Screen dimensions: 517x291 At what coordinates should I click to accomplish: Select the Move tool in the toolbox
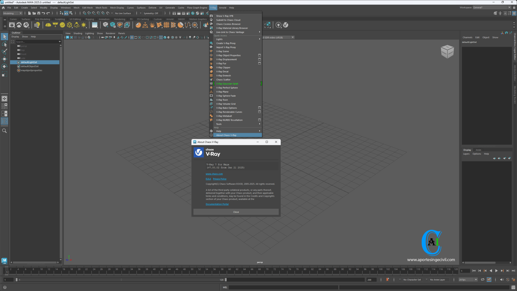pos(4,58)
